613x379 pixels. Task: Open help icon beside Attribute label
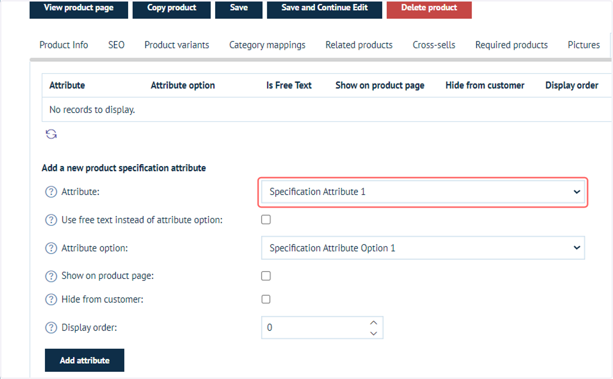(51, 192)
